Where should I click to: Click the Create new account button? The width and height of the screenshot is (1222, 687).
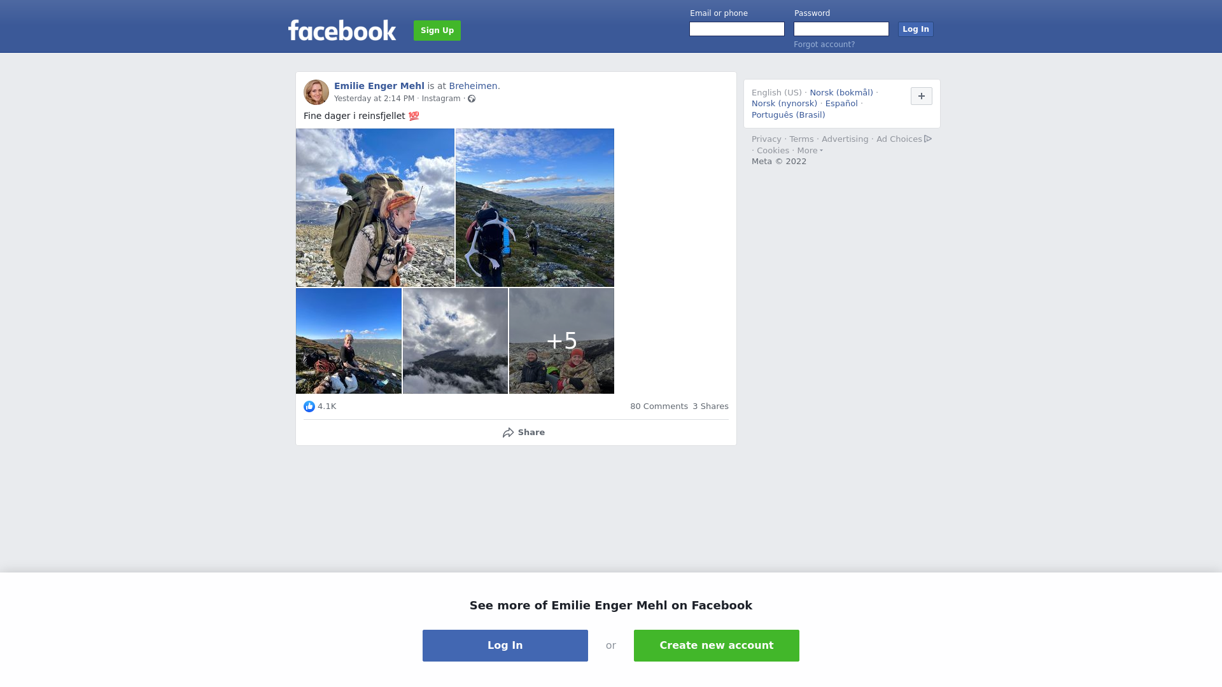point(717,646)
